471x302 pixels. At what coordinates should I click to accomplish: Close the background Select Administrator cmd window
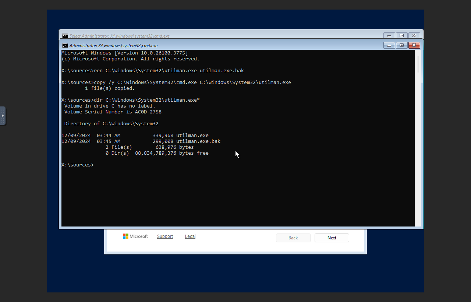click(414, 36)
